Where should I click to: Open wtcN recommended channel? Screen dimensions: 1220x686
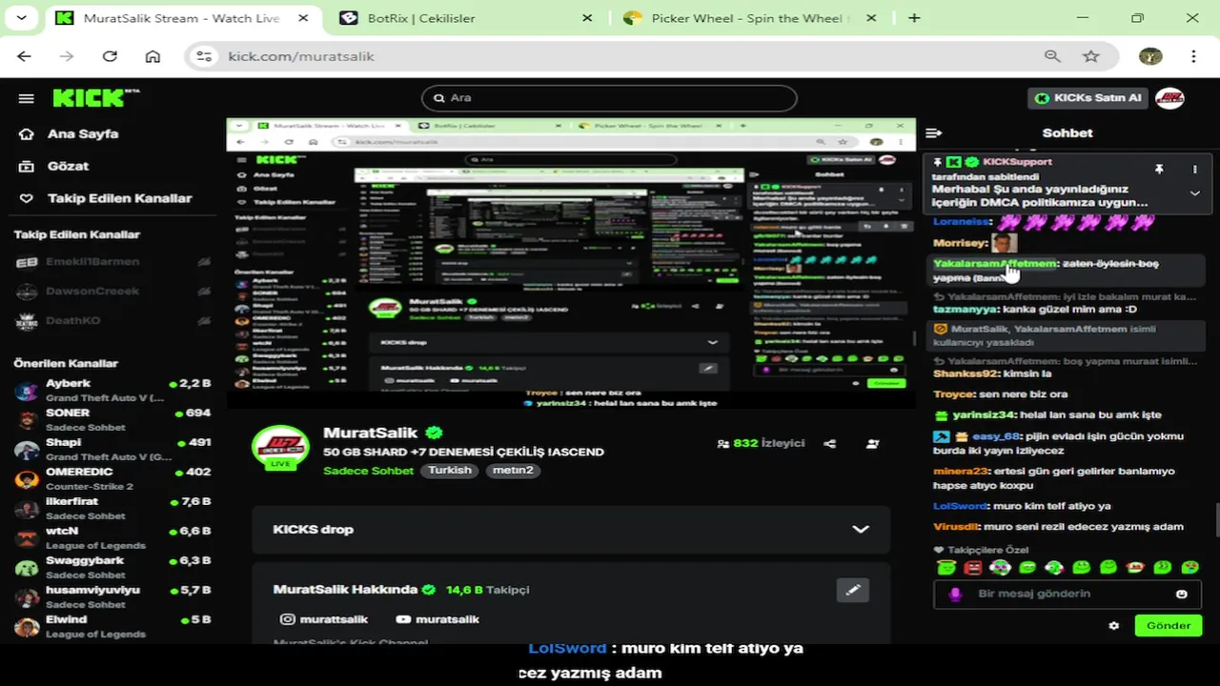(x=112, y=538)
